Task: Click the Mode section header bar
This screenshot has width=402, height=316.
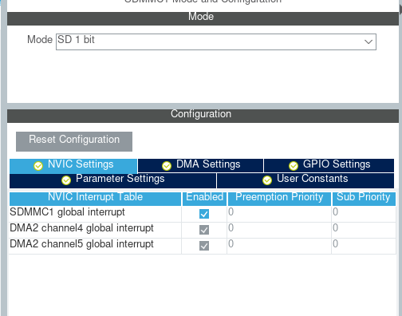Action: point(203,18)
